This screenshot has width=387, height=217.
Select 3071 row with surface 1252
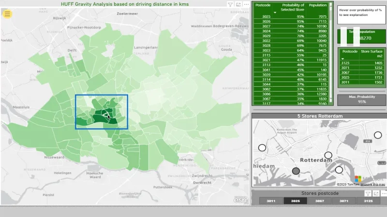click(361, 68)
